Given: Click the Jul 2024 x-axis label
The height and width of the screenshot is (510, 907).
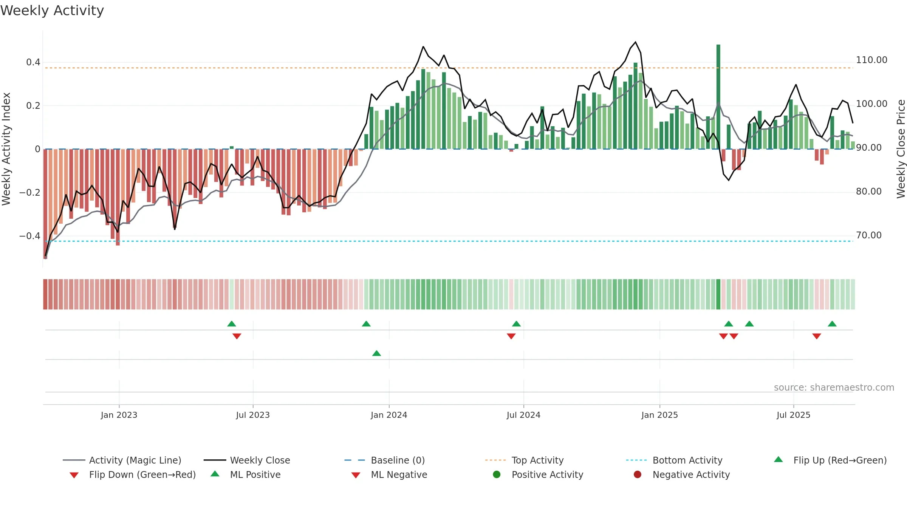Looking at the screenshot, I should click(x=523, y=415).
